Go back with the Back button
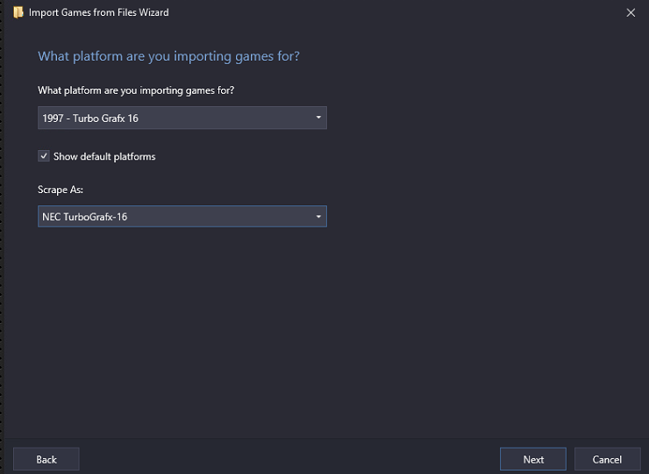 point(46,459)
